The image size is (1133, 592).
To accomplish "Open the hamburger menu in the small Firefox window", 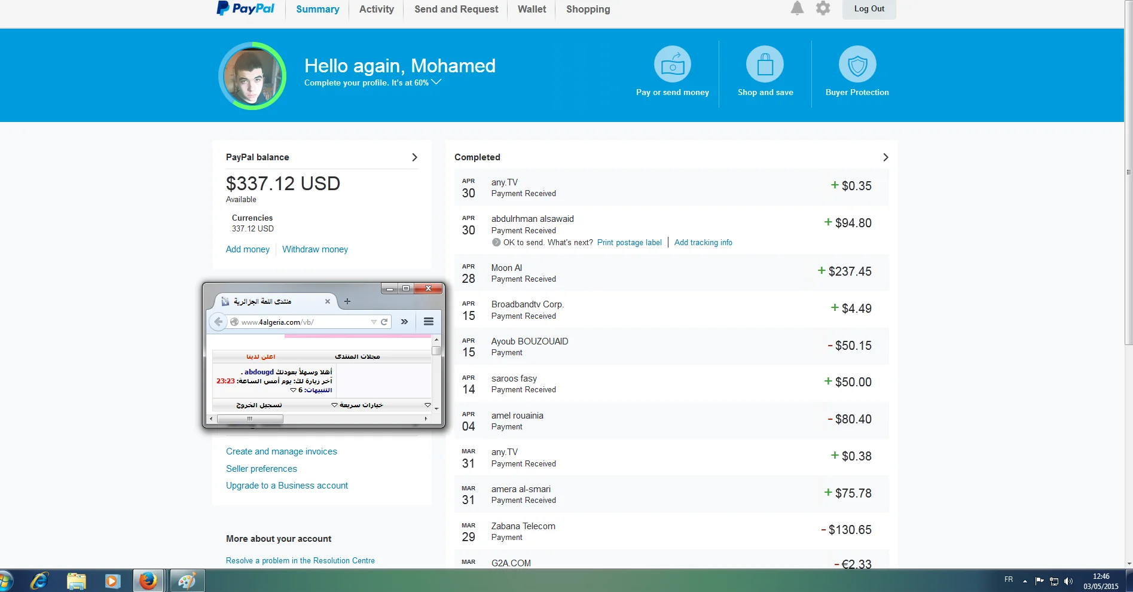I will [x=429, y=322].
